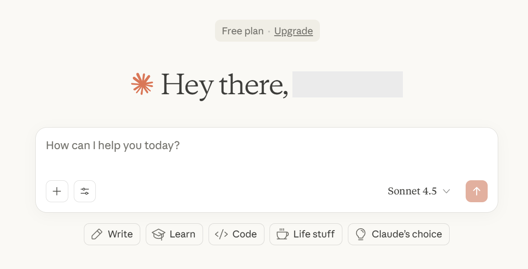Viewport: 528px width, 269px height.
Task: Click the 'Hey there' greeting heading
Action: tap(225, 85)
